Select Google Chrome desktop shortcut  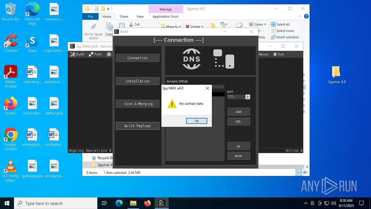[11, 139]
